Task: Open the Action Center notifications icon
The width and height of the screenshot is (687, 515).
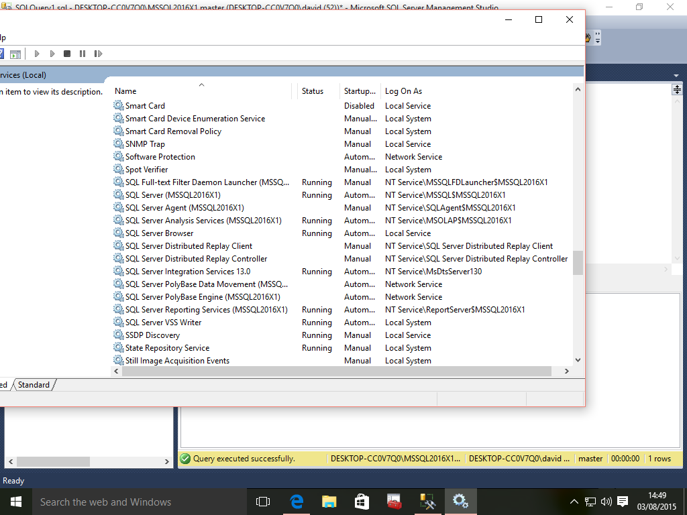Action: [x=623, y=502]
